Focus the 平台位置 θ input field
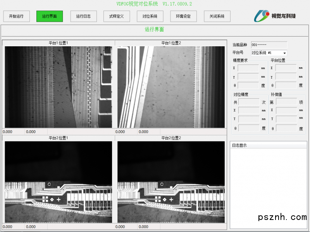This screenshot has height=232, width=310. pos(286,85)
